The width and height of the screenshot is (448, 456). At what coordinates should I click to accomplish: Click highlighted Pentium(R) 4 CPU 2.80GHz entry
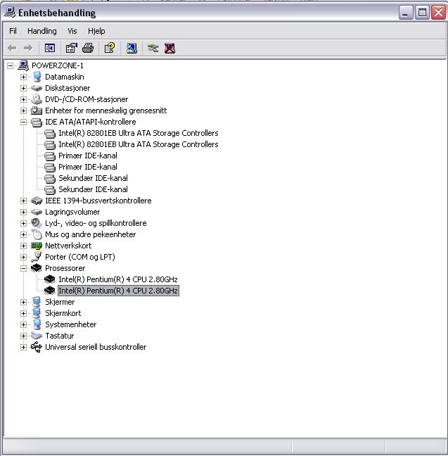coord(118,291)
